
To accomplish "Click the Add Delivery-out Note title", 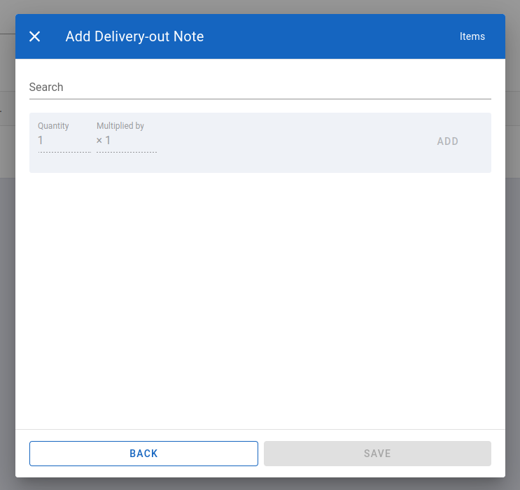I will (134, 36).
